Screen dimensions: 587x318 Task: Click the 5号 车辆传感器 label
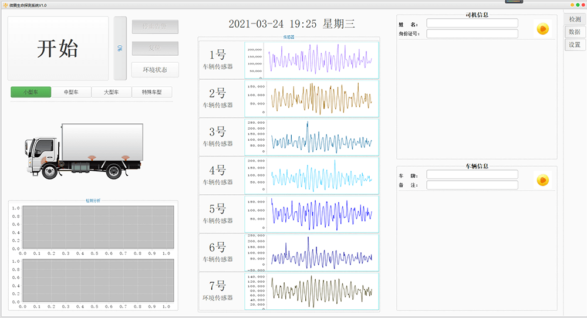click(x=218, y=214)
